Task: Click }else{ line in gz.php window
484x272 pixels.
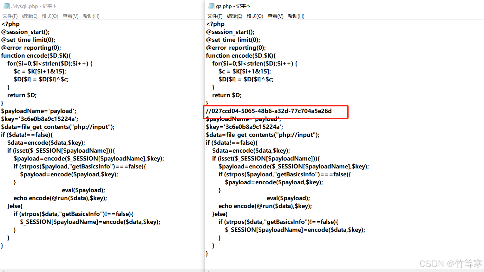Action: point(220,214)
